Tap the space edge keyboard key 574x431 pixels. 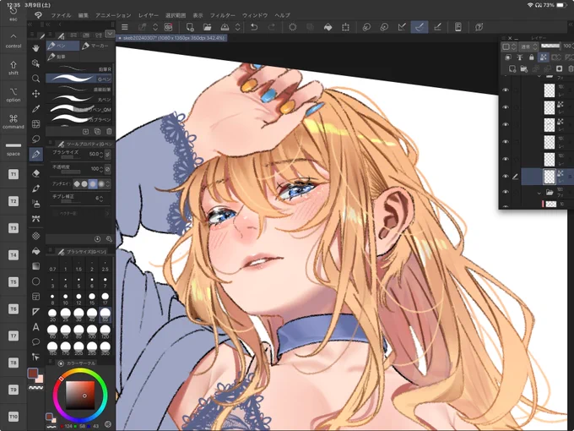point(14,149)
